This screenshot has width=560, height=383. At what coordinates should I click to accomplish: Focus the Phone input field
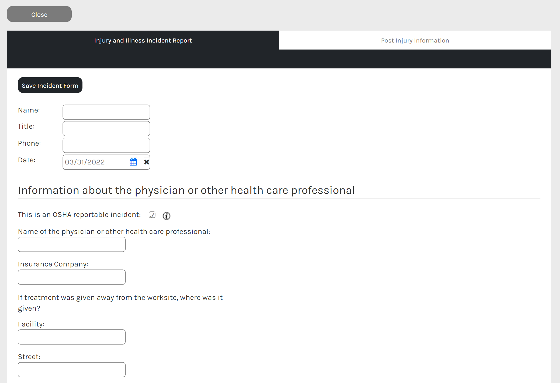coord(106,145)
